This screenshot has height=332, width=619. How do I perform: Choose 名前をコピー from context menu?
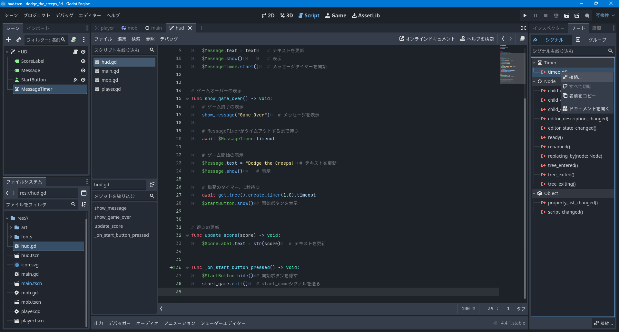(587, 96)
